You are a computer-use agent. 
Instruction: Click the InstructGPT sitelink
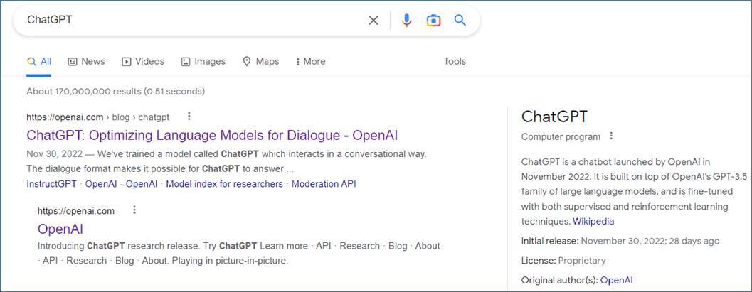pyautogui.click(x=51, y=184)
